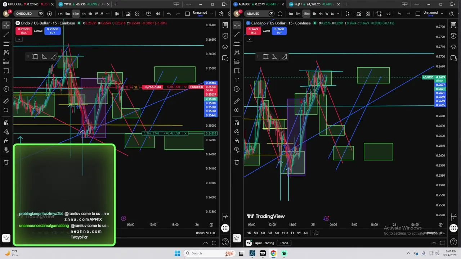
Task: Toggle hide all drawings in ADAUSD window
Action: pos(237,150)
